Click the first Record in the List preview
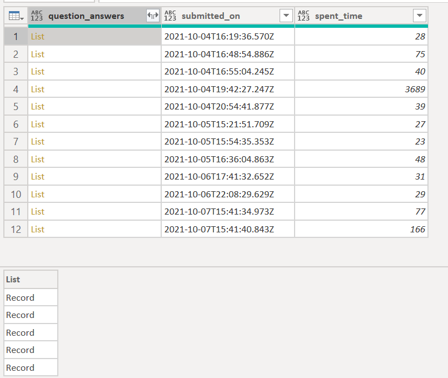The image size is (448, 378). 31,298
